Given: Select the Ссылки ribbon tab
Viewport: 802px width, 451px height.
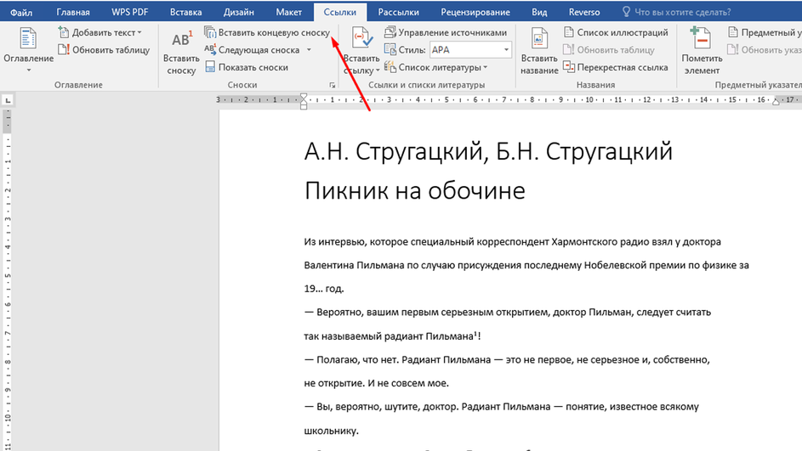Looking at the screenshot, I should (x=339, y=12).
